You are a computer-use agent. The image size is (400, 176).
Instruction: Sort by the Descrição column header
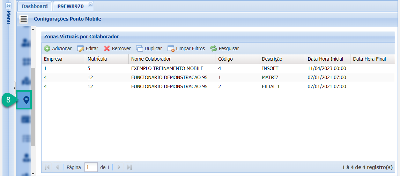pos(282,59)
